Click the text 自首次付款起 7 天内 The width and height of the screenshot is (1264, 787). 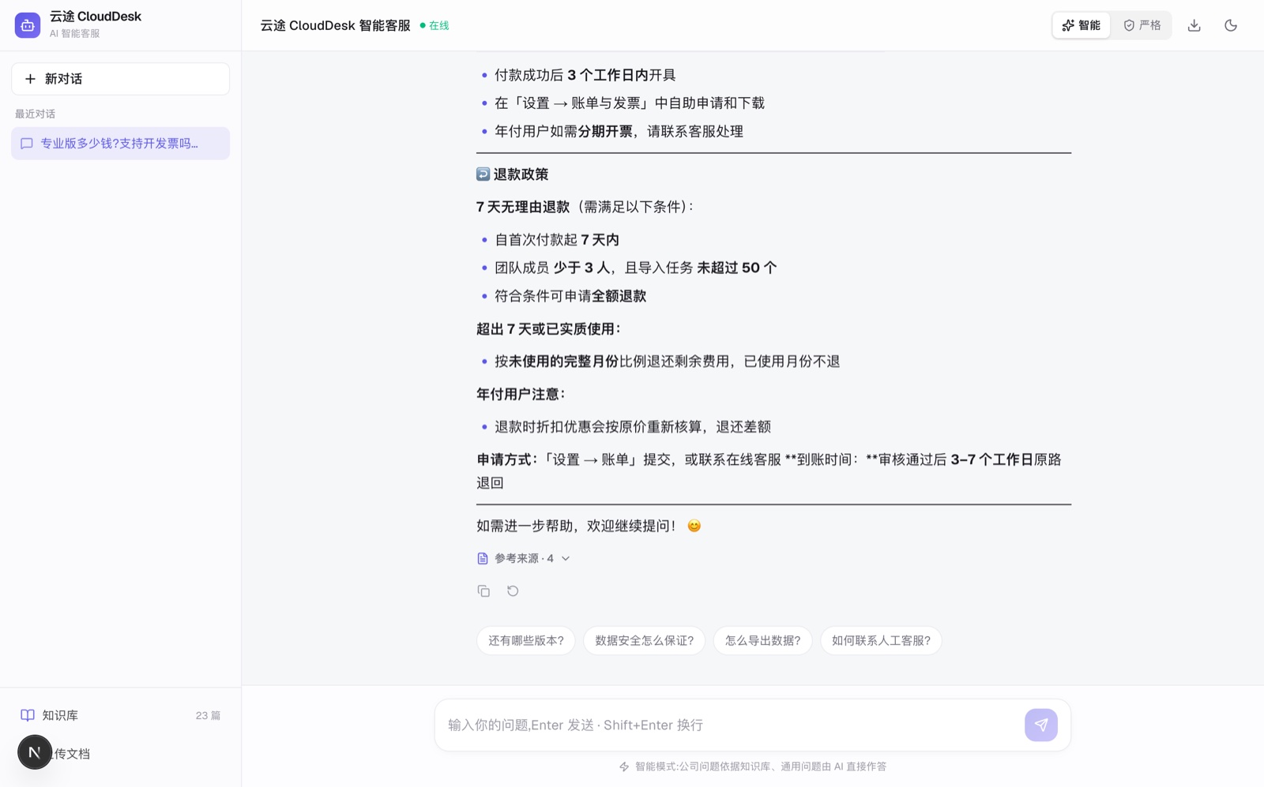coord(557,239)
